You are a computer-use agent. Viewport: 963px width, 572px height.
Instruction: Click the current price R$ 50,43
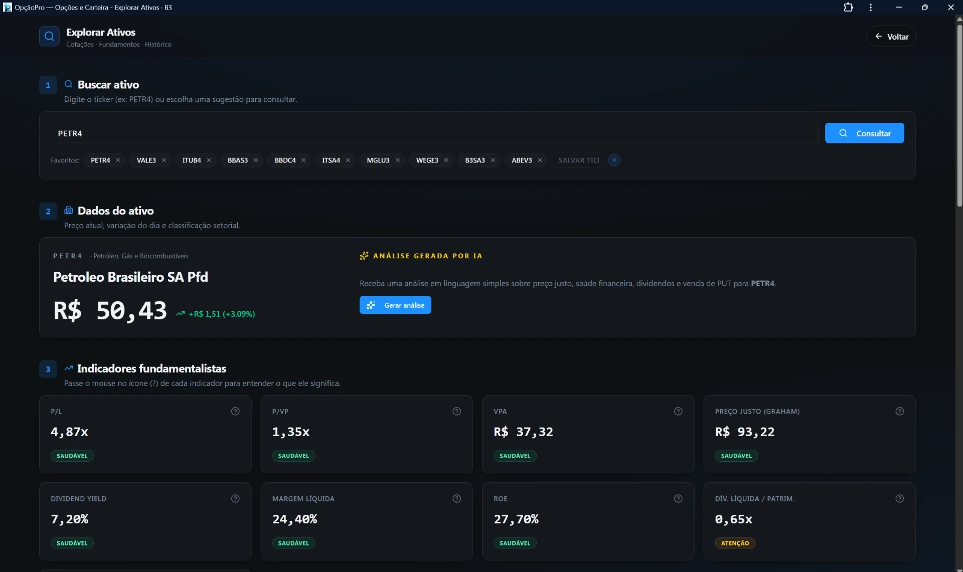[x=110, y=311]
